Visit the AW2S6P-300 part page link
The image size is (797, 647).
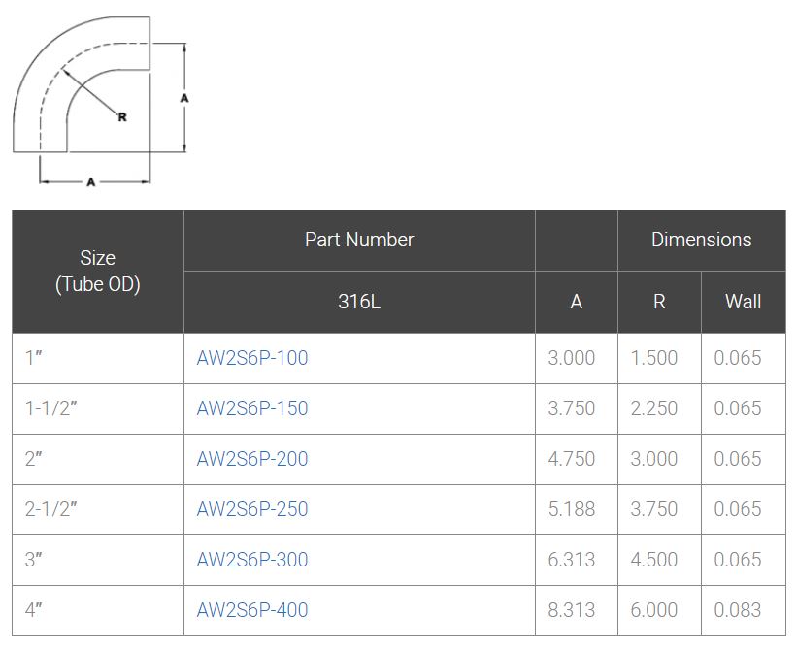pyautogui.click(x=251, y=560)
